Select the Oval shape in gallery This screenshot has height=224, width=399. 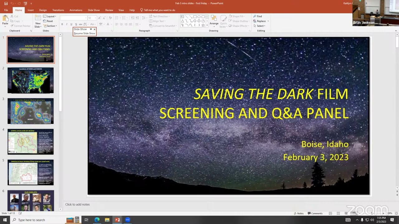click(199, 17)
